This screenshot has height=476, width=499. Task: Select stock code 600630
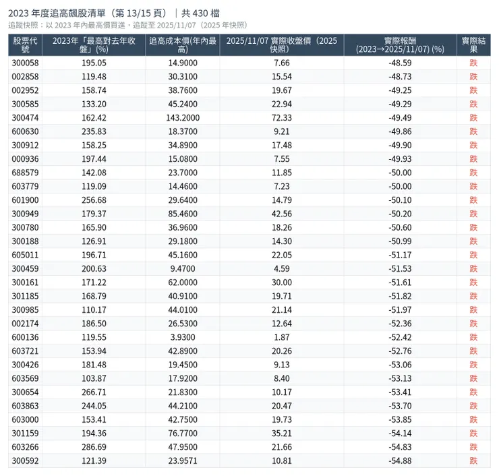coord(25,131)
